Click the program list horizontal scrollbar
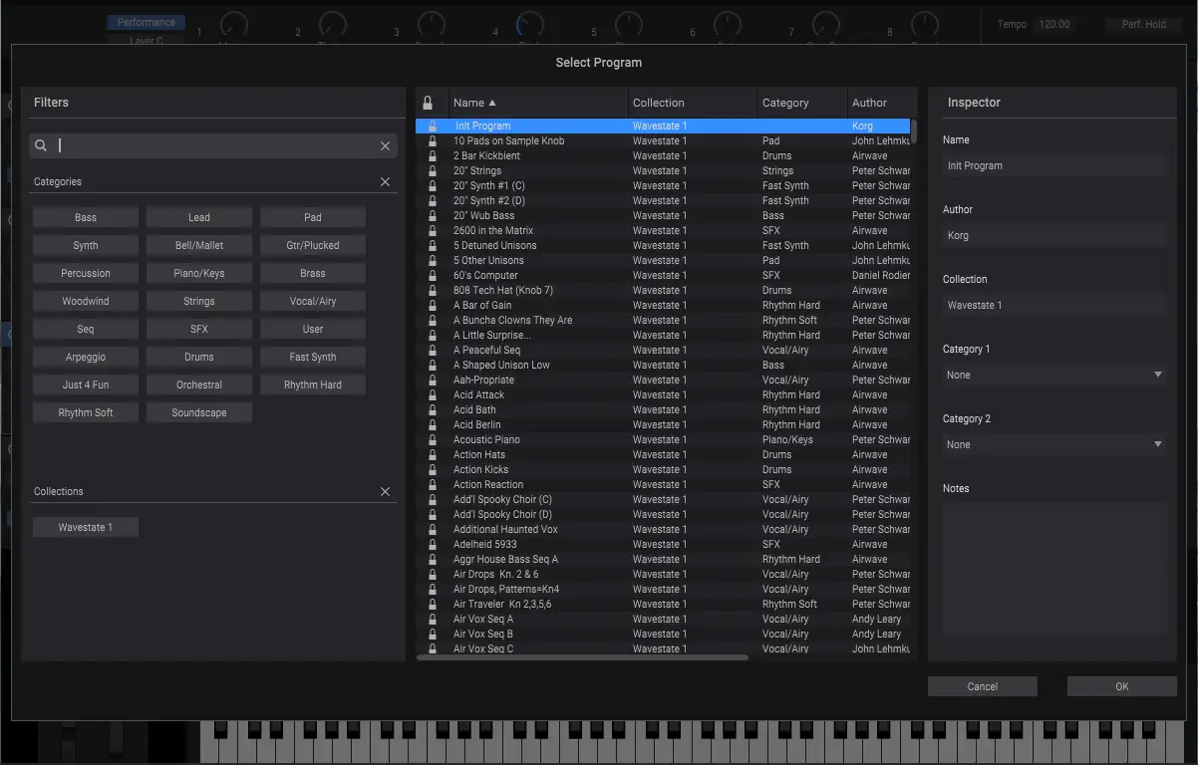Image resolution: width=1198 pixels, height=765 pixels. [x=582, y=657]
